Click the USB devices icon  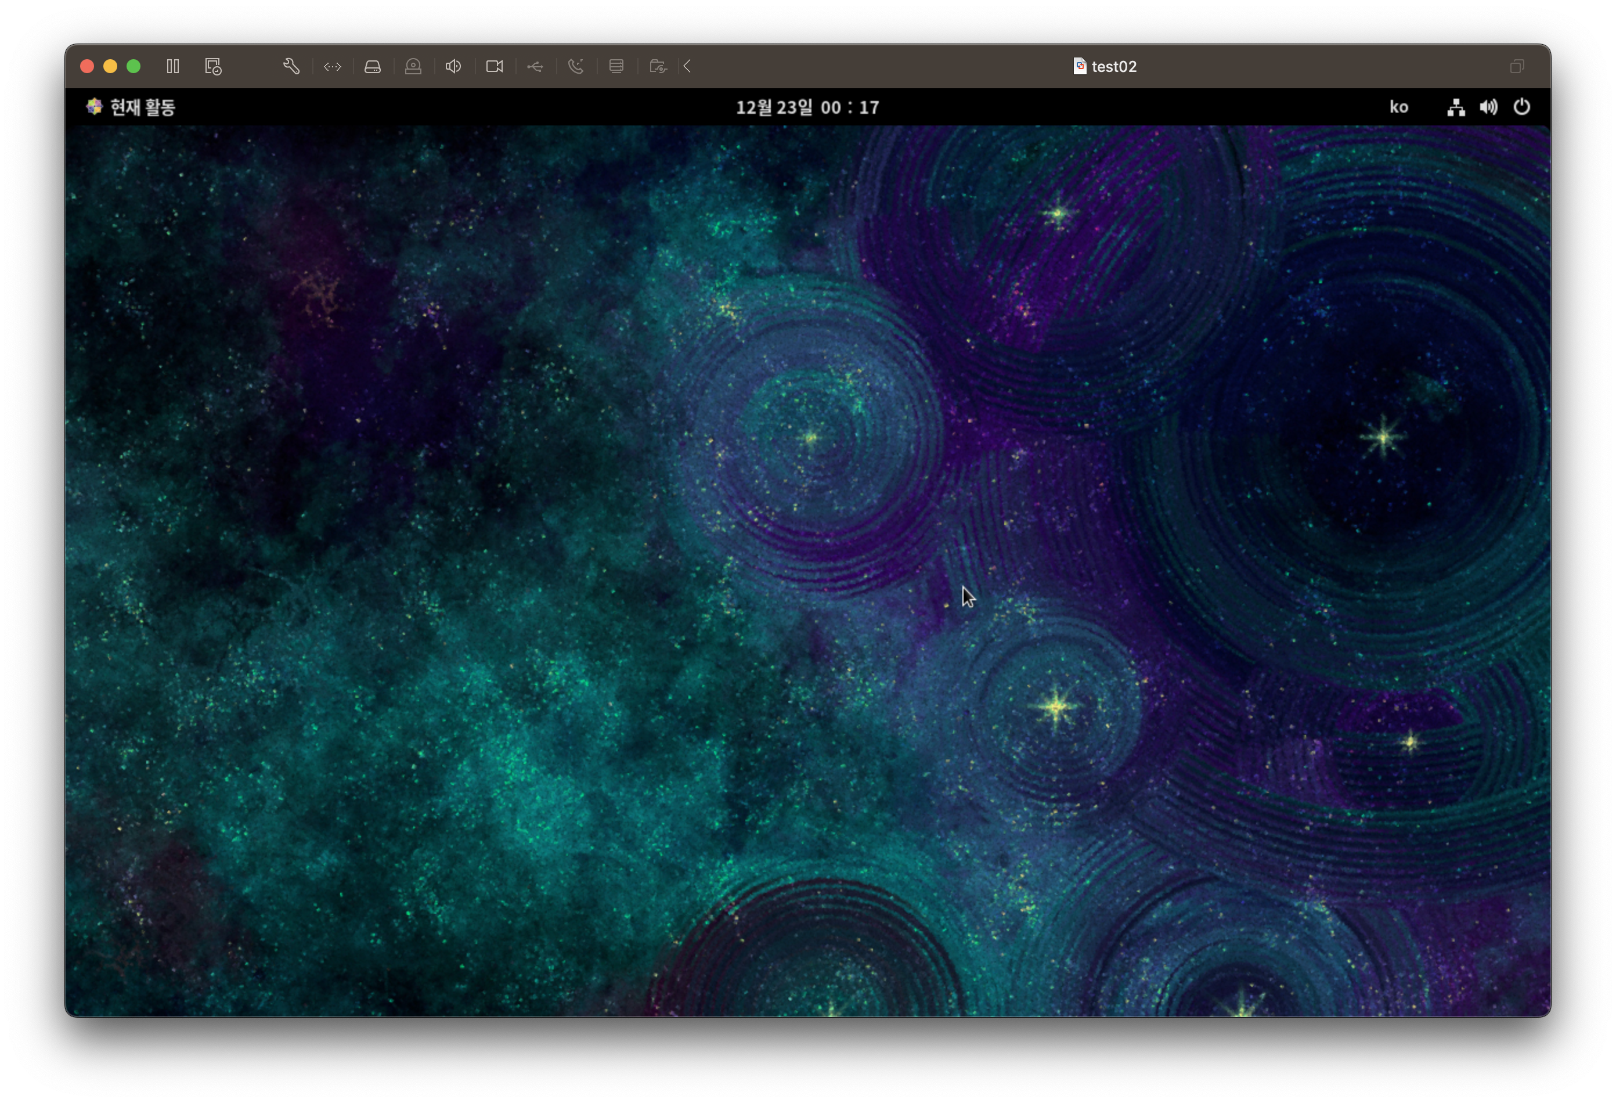535,66
